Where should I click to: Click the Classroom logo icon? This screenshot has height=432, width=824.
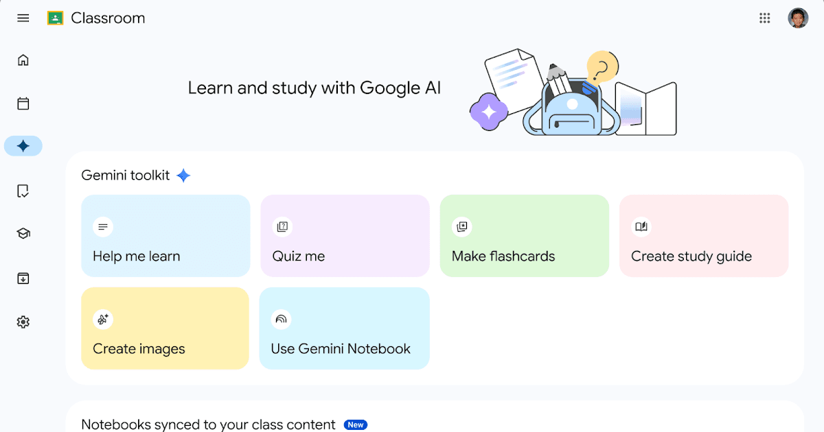55,19
